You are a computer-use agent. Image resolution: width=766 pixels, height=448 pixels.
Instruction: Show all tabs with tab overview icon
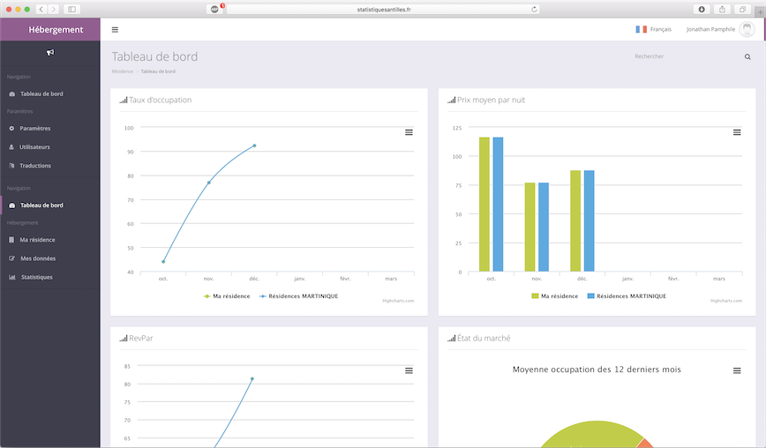(742, 10)
